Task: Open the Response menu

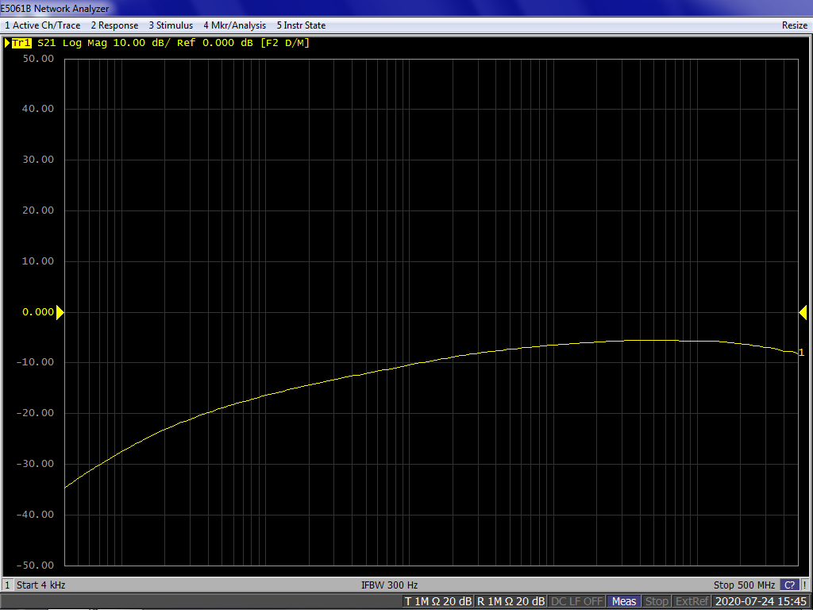Action: pyautogui.click(x=114, y=25)
